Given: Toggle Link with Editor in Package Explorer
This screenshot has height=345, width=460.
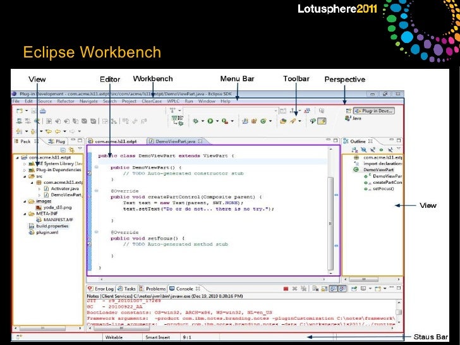Looking at the screenshot, I should tap(71, 150).
